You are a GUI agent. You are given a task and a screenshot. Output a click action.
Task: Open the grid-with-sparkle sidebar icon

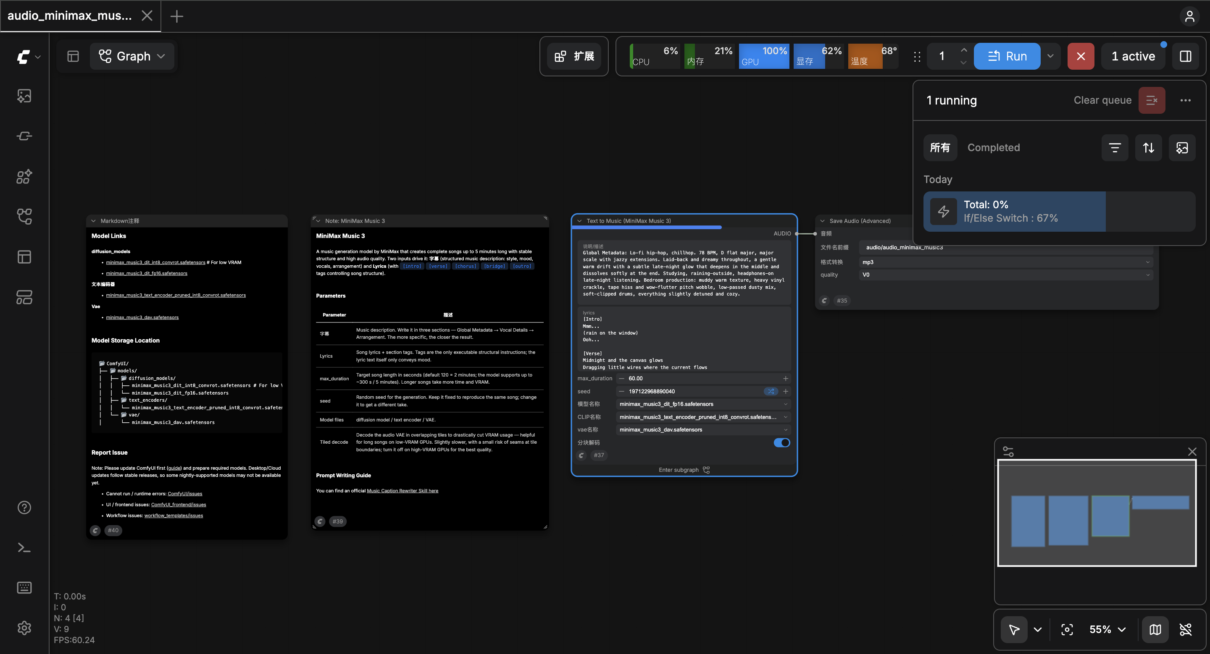24,176
